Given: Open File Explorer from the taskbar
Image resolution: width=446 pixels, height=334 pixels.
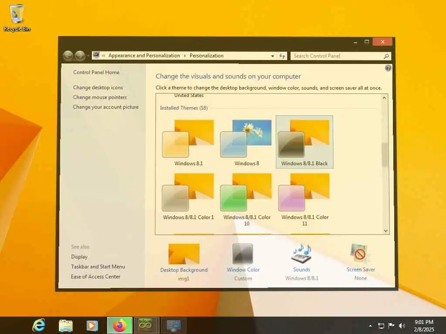Looking at the screenshot, I should (x=66, y=325).
